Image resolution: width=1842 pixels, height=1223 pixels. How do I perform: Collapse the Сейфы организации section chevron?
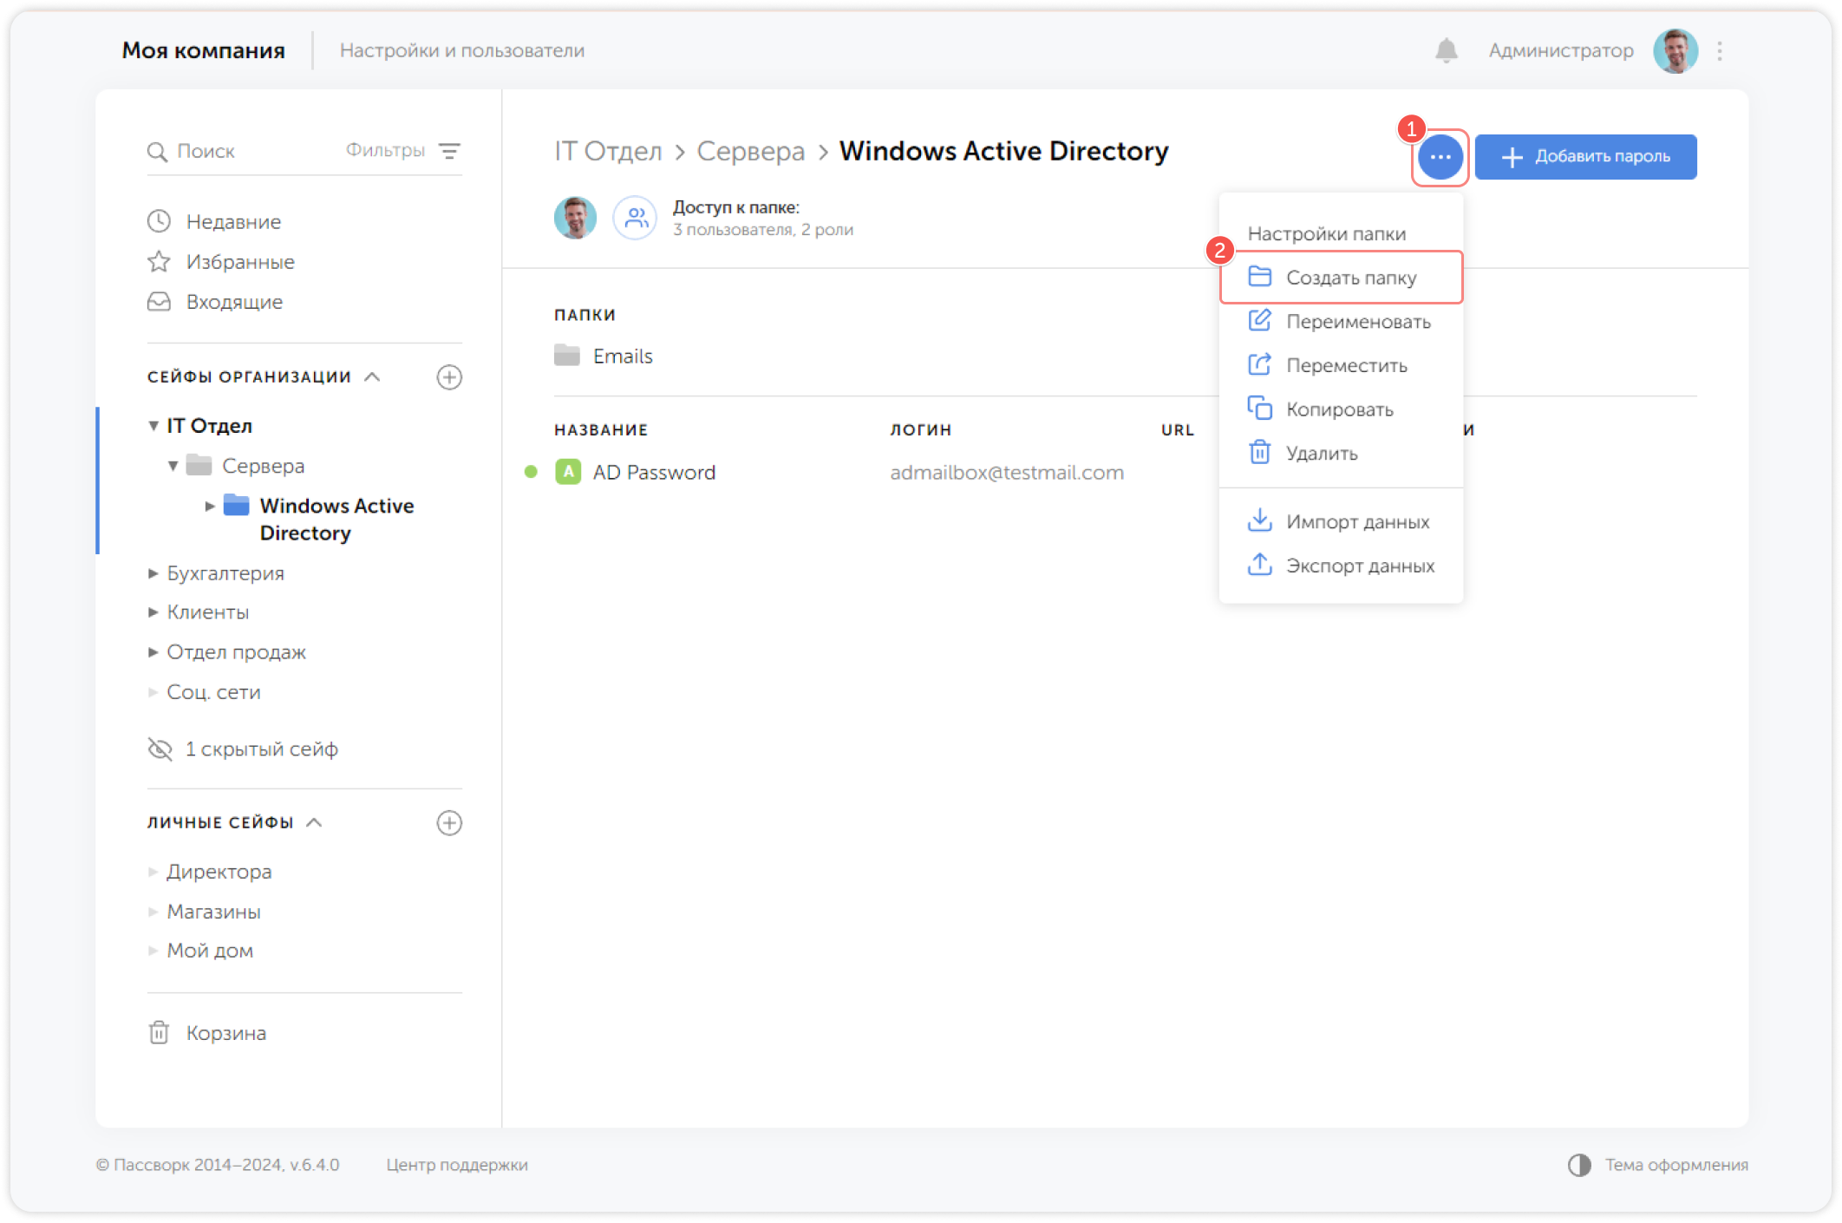pos(373,376)
